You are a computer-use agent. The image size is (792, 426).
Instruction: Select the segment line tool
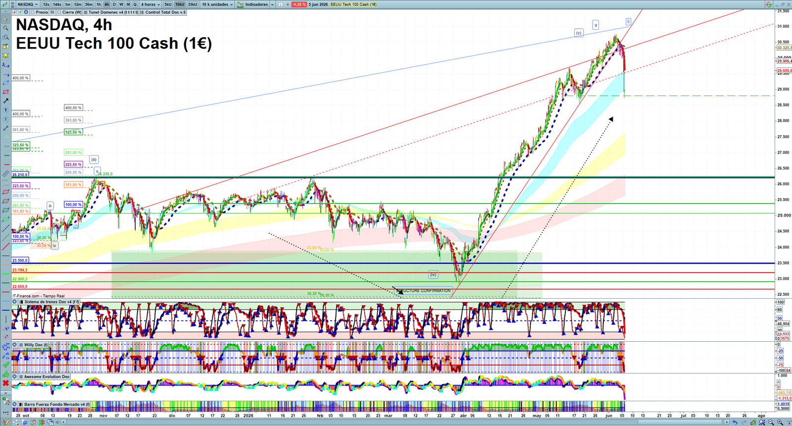(6, 128)
